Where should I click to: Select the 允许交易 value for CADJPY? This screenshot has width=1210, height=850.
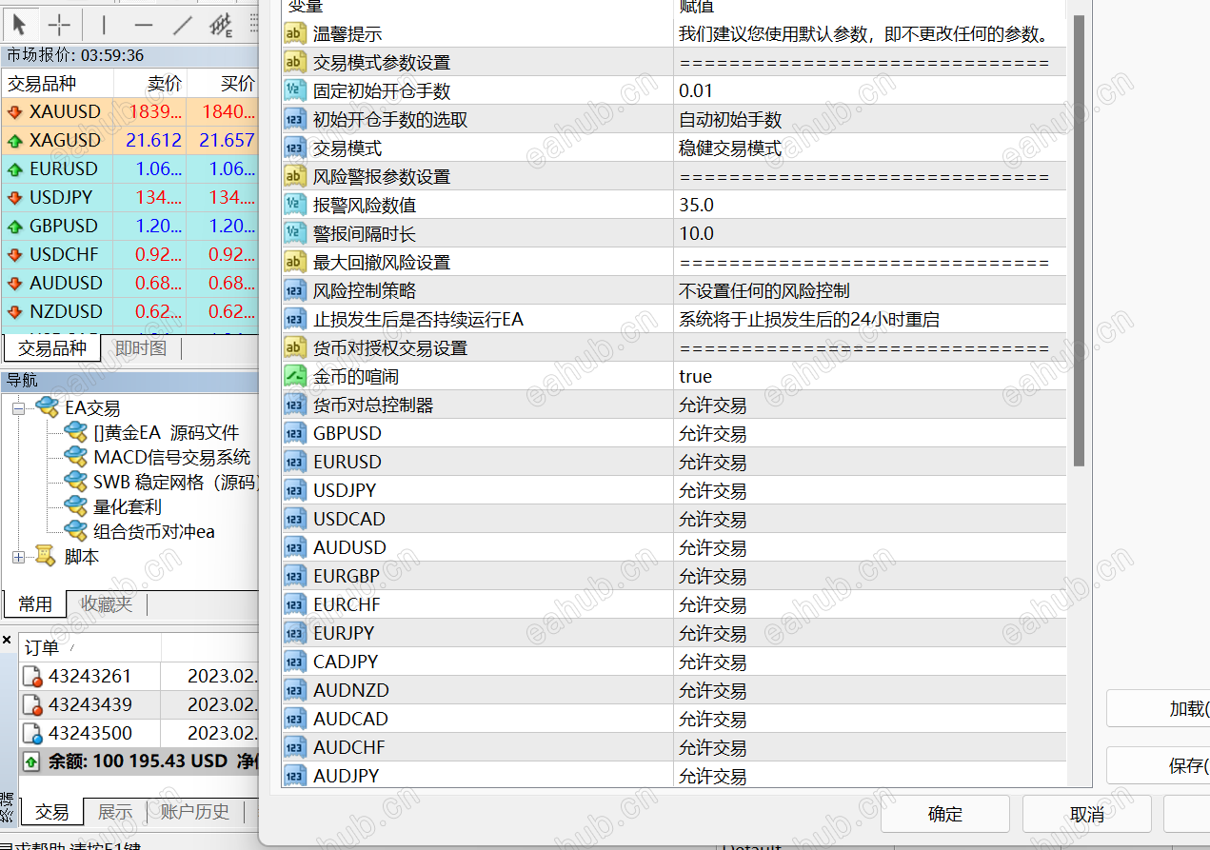[870, 662]
